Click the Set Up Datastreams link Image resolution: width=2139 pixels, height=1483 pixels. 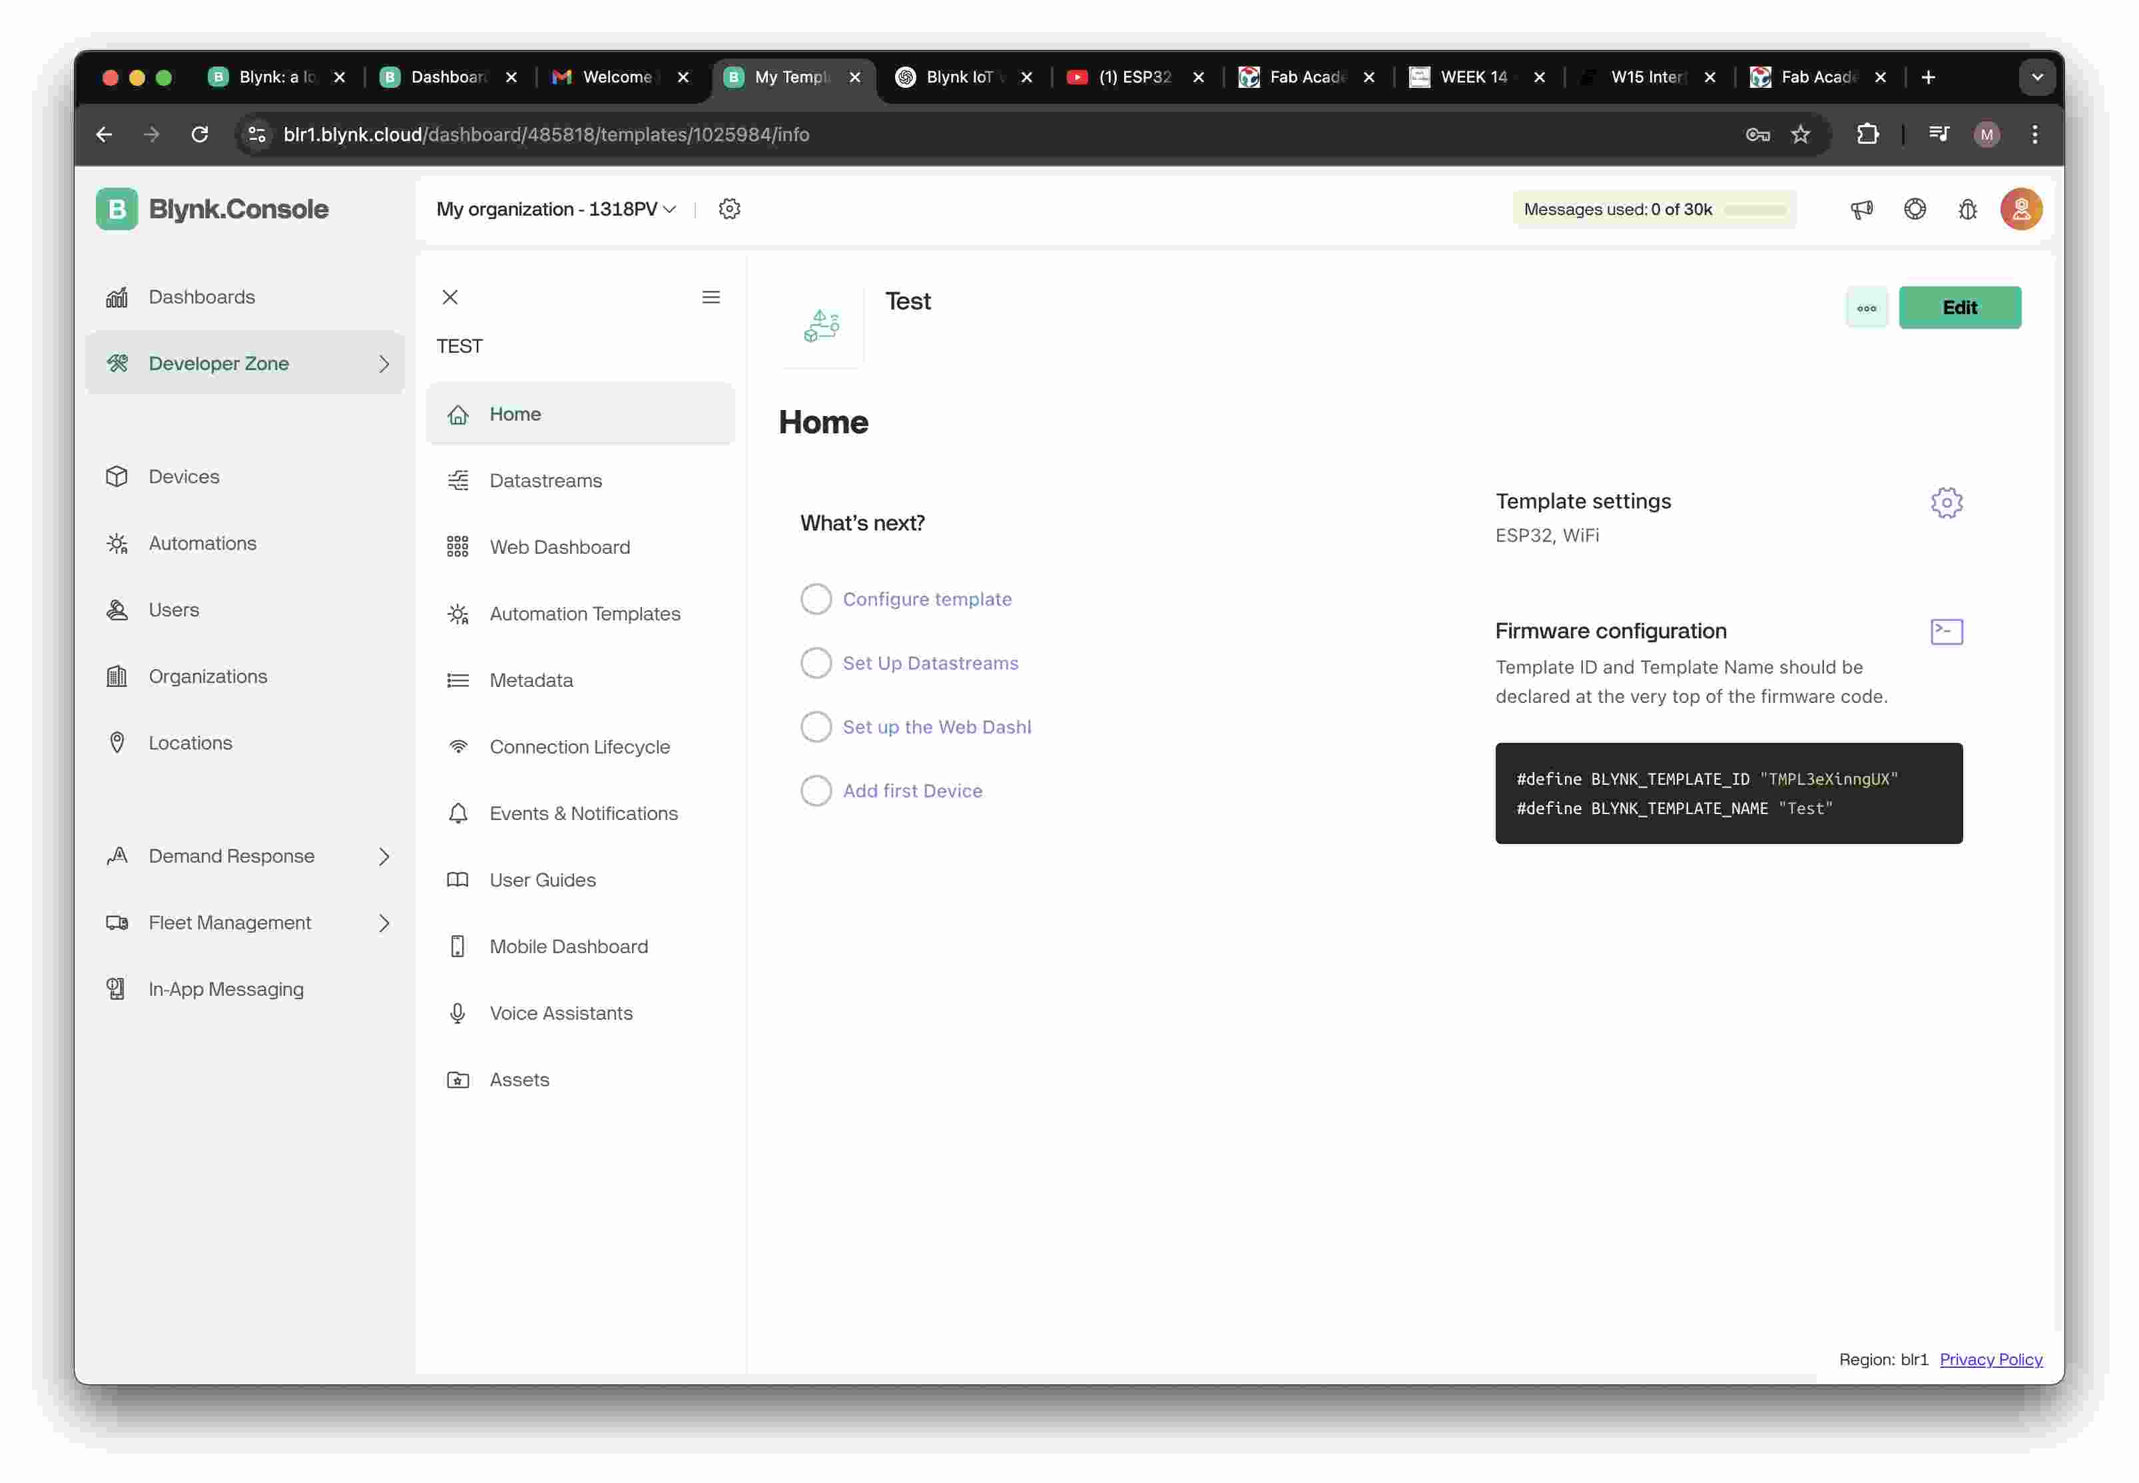click(930, 664)
